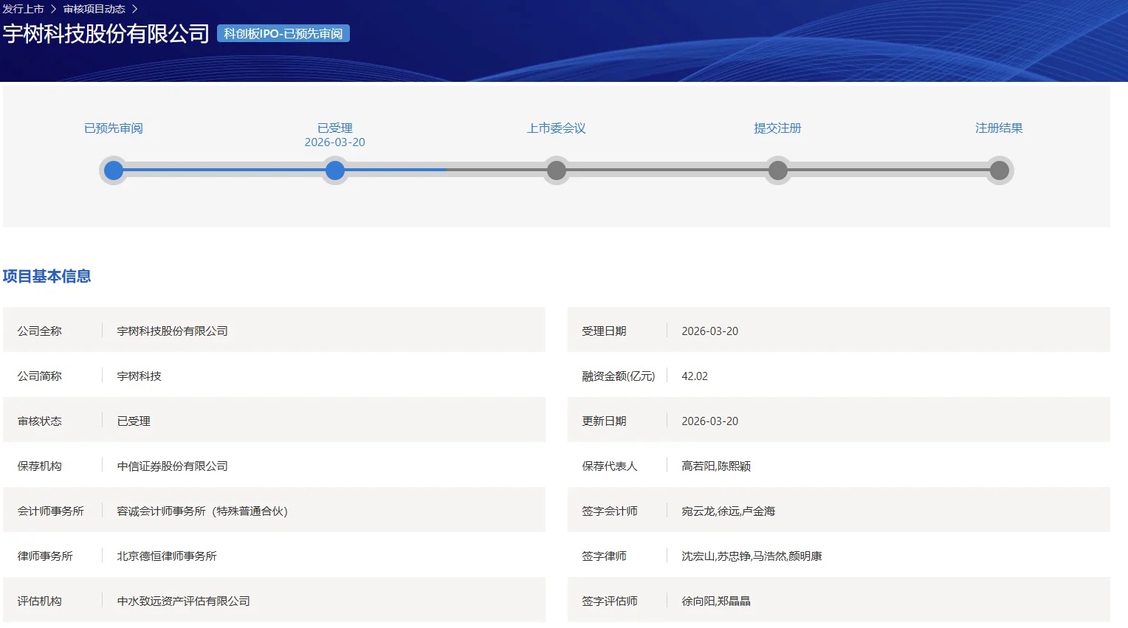The image size is (1128, 628).
Task: Click the 签字律师 field label
Action: [605, 556]
